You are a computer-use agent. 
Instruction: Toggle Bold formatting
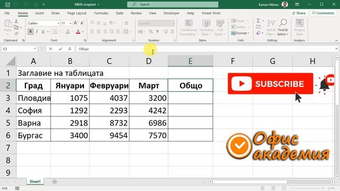tap(30, 32)
